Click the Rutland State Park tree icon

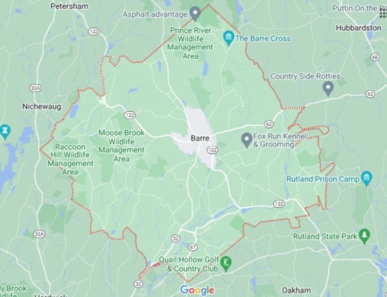pos(365,236)
